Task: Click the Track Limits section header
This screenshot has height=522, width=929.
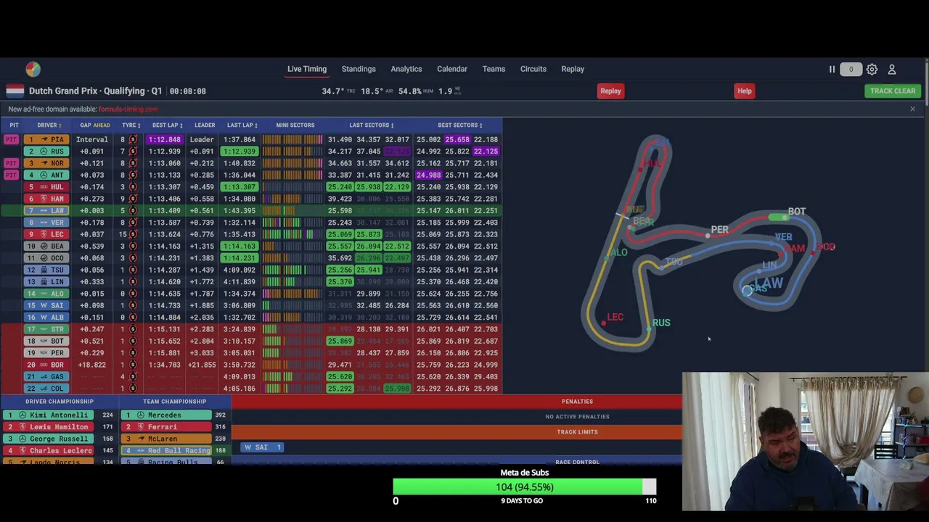Action: tap(577, 431)
